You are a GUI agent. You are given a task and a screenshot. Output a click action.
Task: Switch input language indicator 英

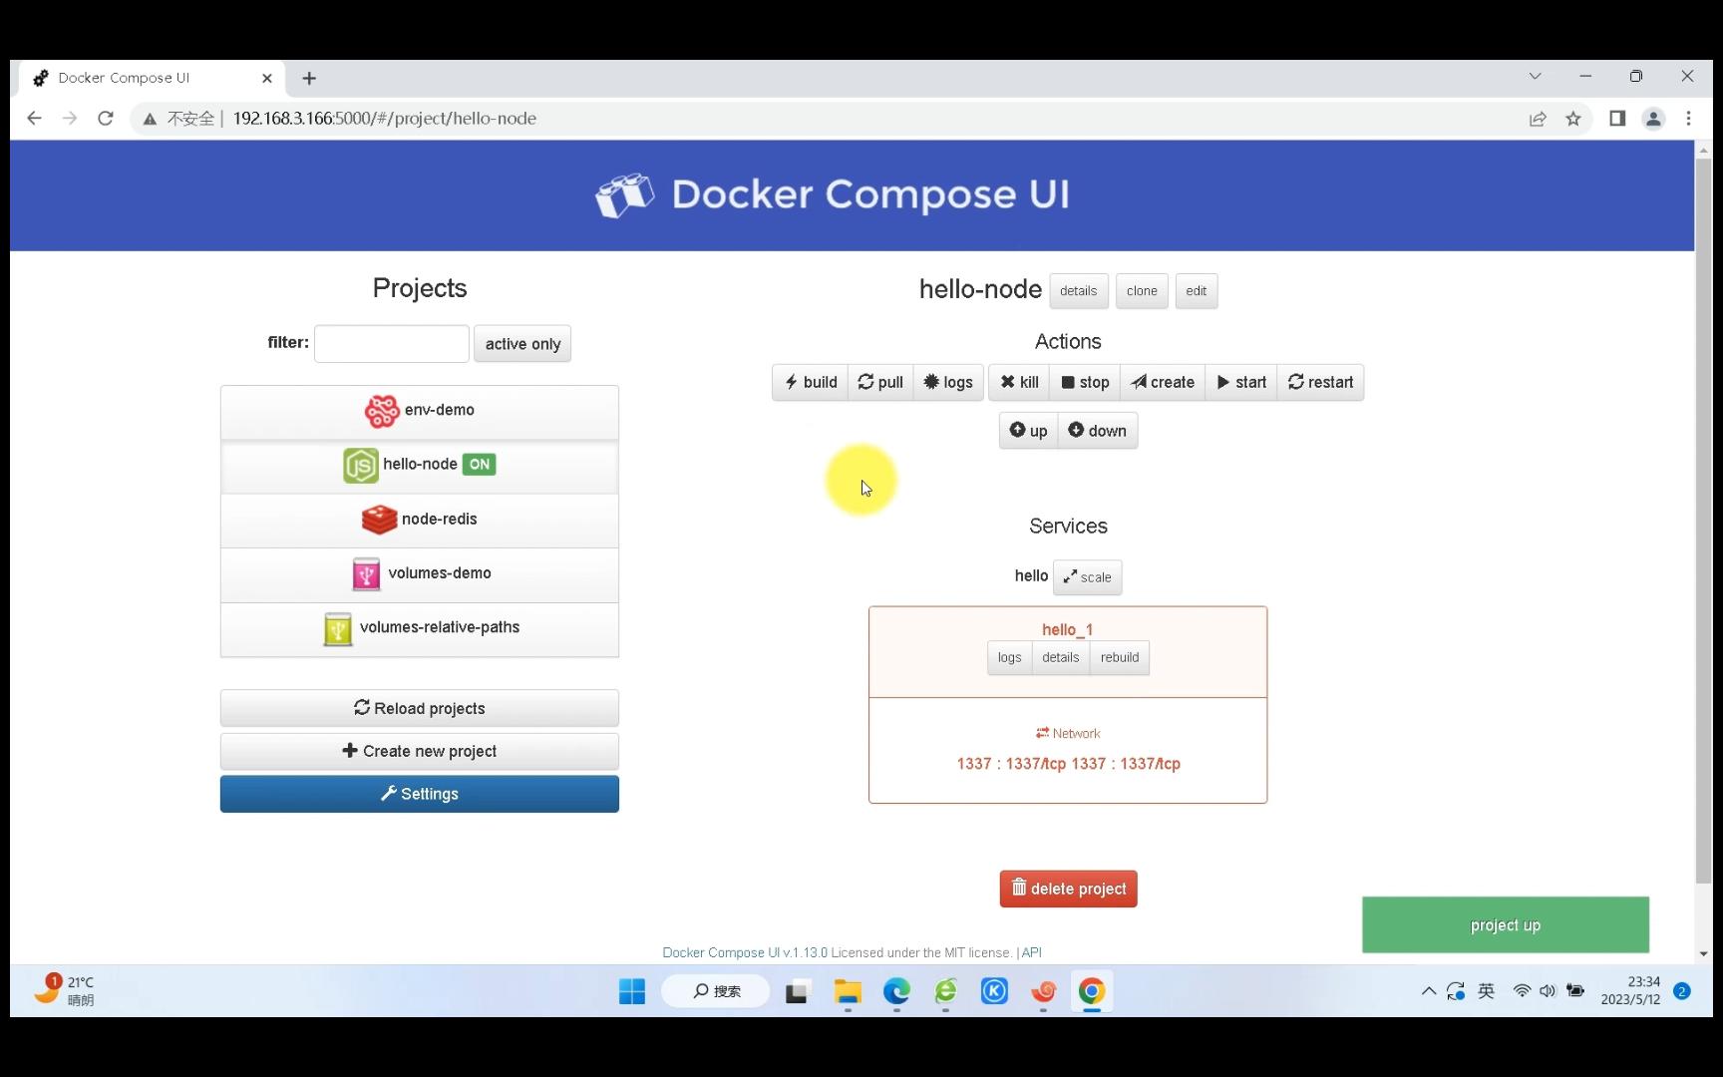point(1486,991)
